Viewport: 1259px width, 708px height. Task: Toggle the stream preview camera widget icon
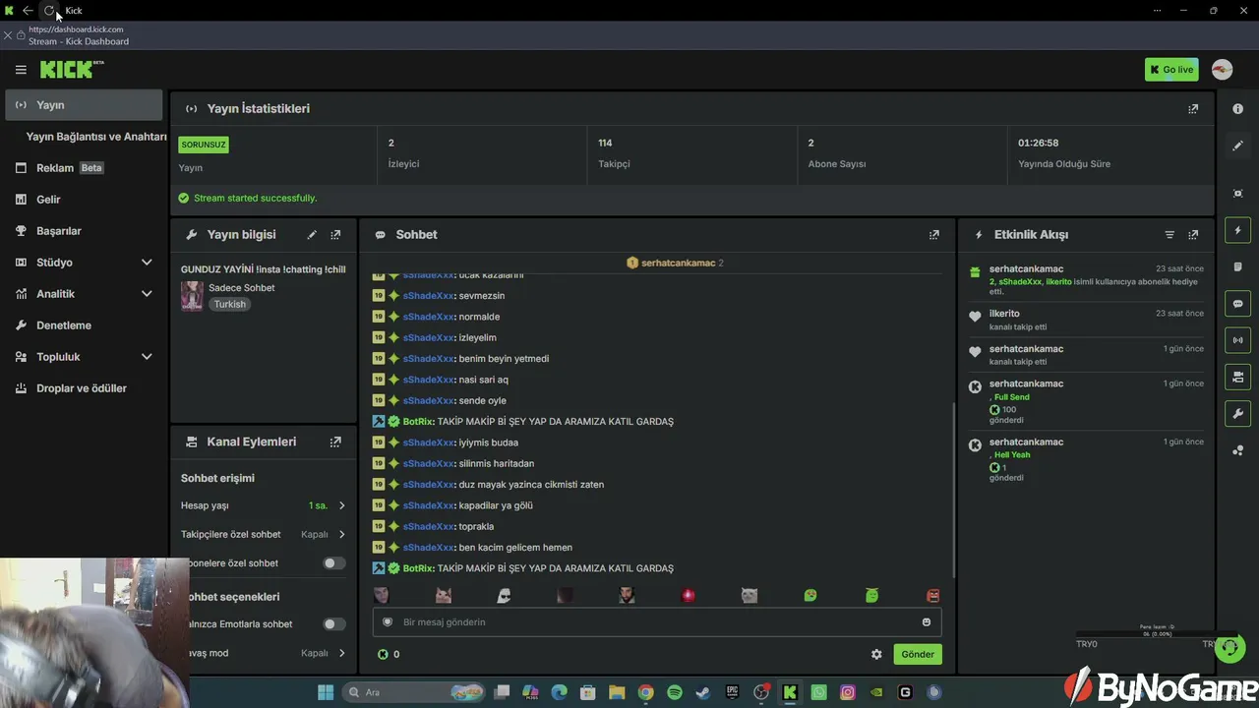pos(1238,377)
